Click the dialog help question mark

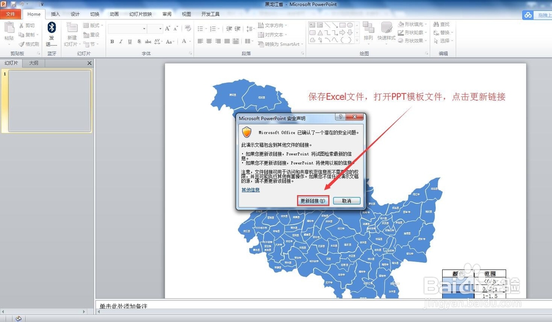click(341, 117)
